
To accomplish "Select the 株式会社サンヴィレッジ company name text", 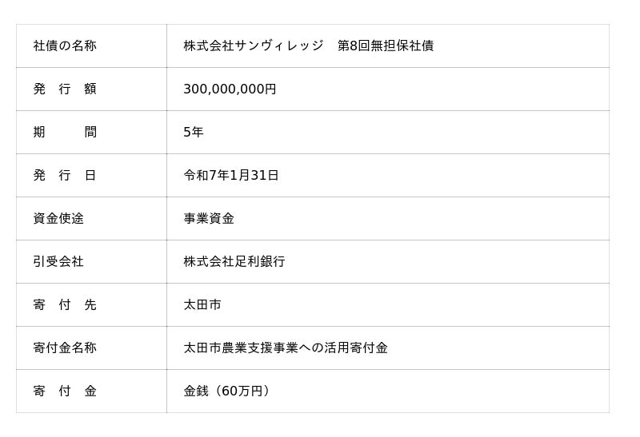I will click(253, 46).
